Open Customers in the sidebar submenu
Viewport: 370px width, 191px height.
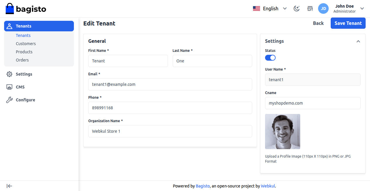tap(26, 44)
